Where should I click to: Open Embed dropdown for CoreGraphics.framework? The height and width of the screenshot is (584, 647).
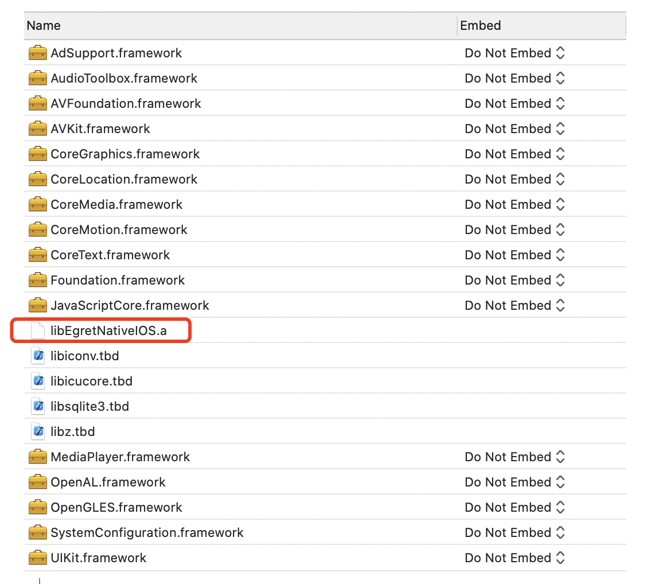515,154
